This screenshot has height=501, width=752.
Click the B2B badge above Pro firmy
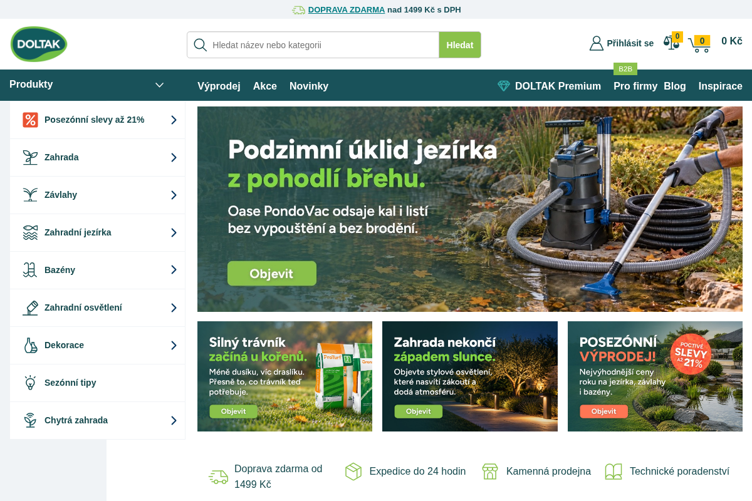625,69
